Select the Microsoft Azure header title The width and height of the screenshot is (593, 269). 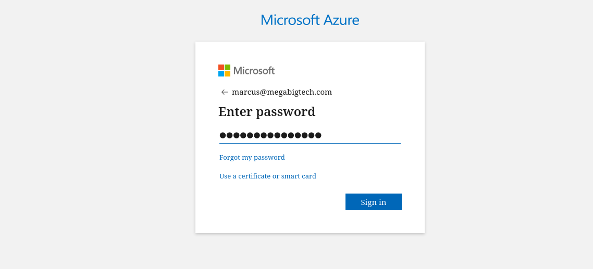click(x=310, y=20)
